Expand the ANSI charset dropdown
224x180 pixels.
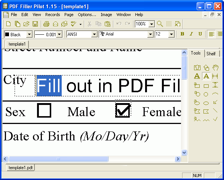[94, 34]
